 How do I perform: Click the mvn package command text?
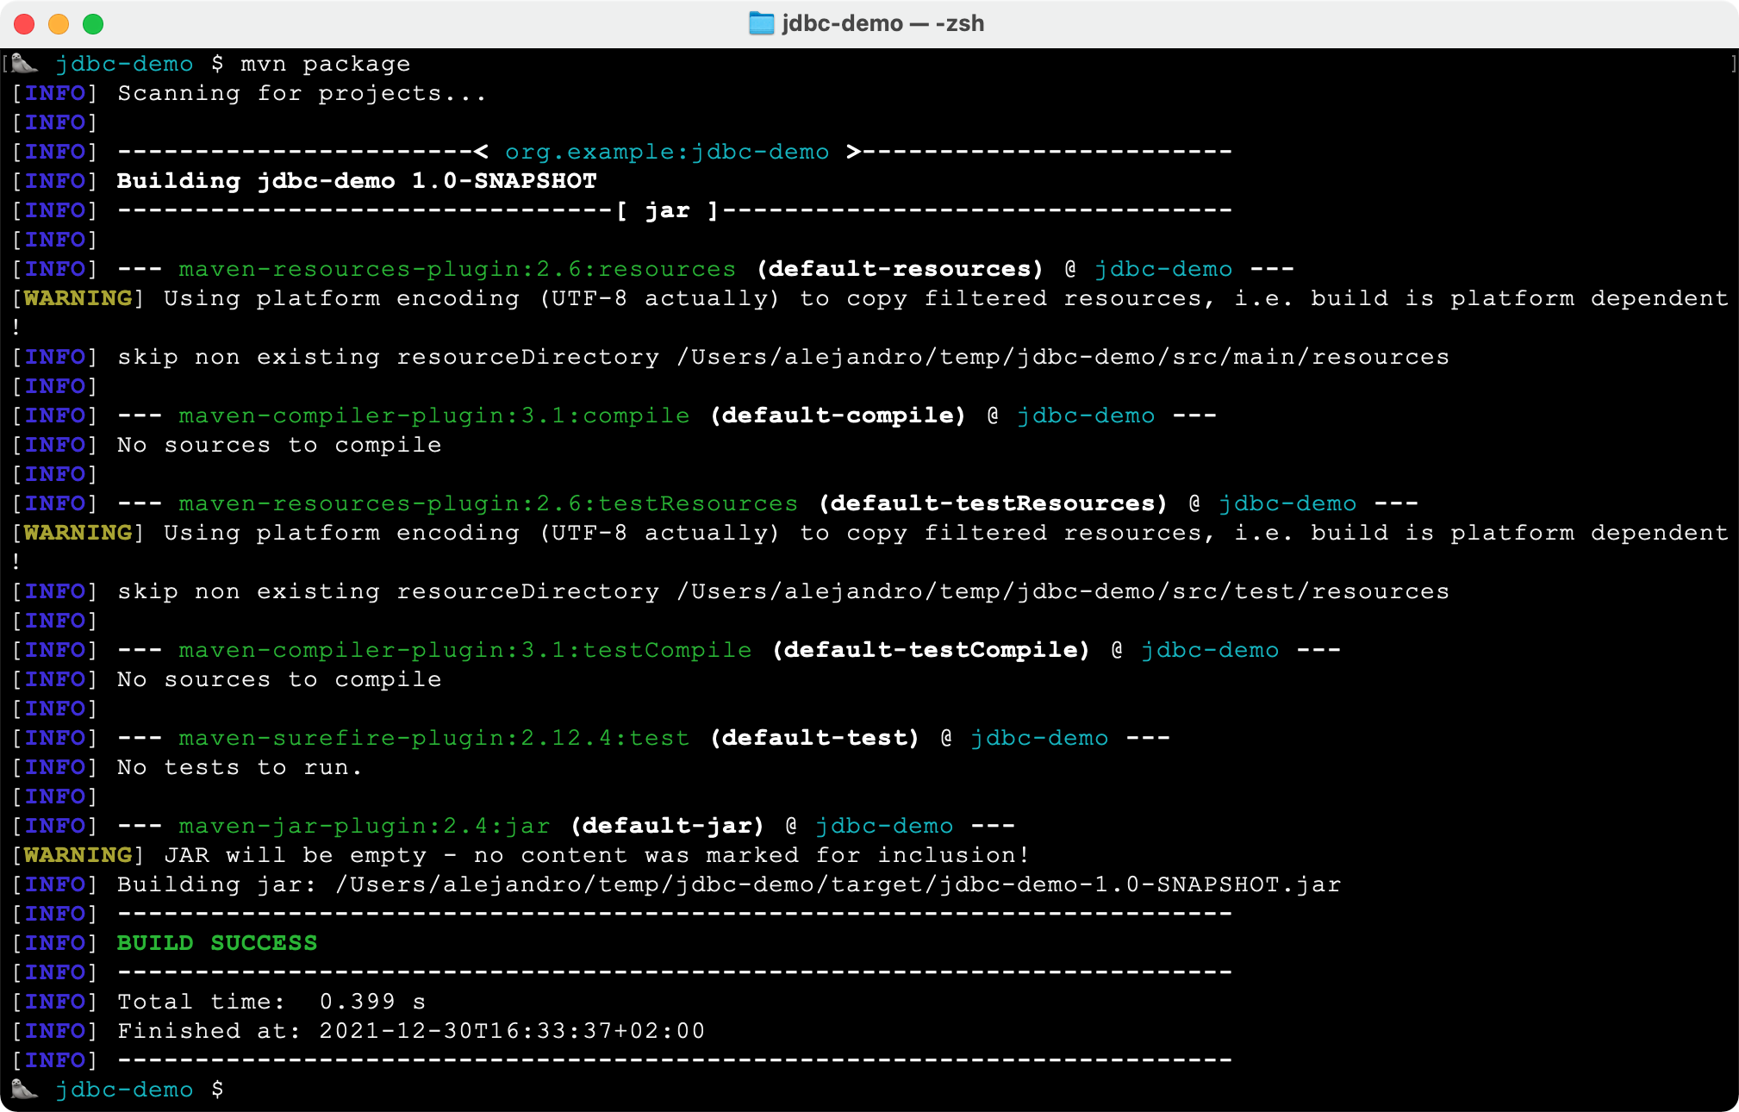[325, 63]
